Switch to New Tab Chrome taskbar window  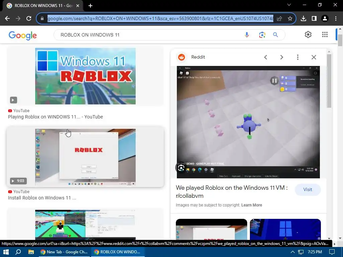(64, 252)
